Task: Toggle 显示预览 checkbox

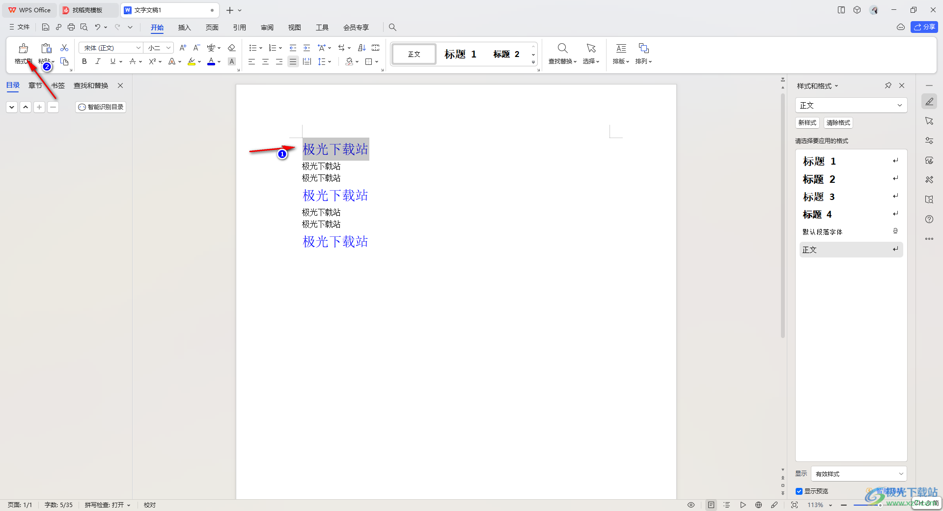Action: 799,491
